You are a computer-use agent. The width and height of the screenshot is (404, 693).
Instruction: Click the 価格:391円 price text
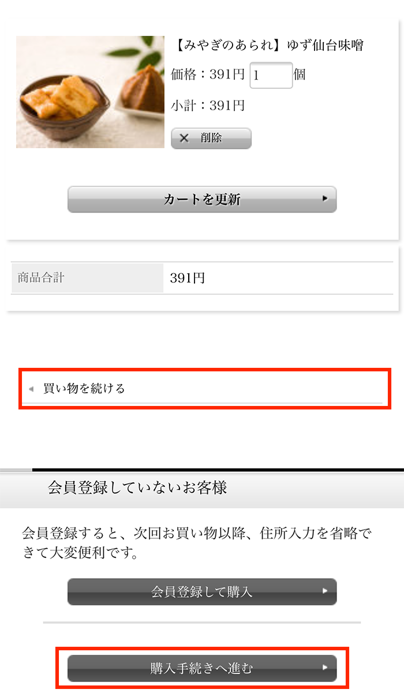(x=208, y=74)
